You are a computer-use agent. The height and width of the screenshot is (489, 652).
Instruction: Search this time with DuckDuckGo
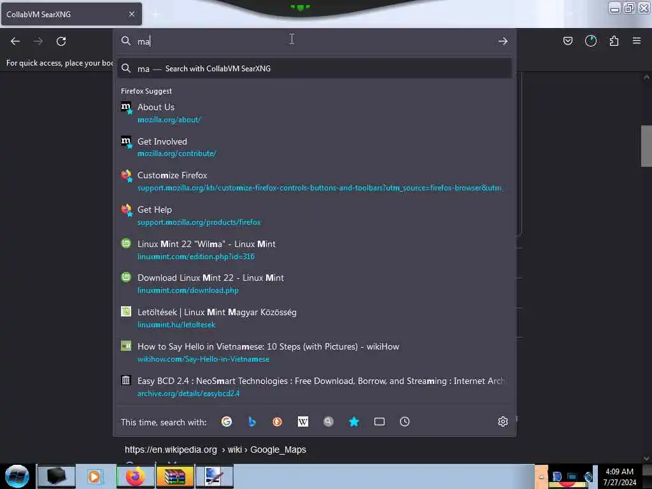(278, 422)
